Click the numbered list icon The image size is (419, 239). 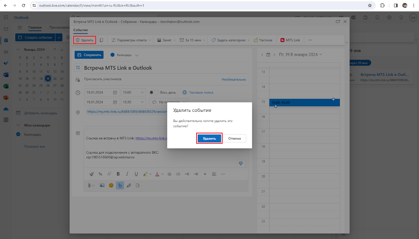point(178,174)
